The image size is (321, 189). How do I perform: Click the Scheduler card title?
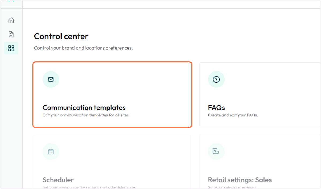(x=58, y=180)
